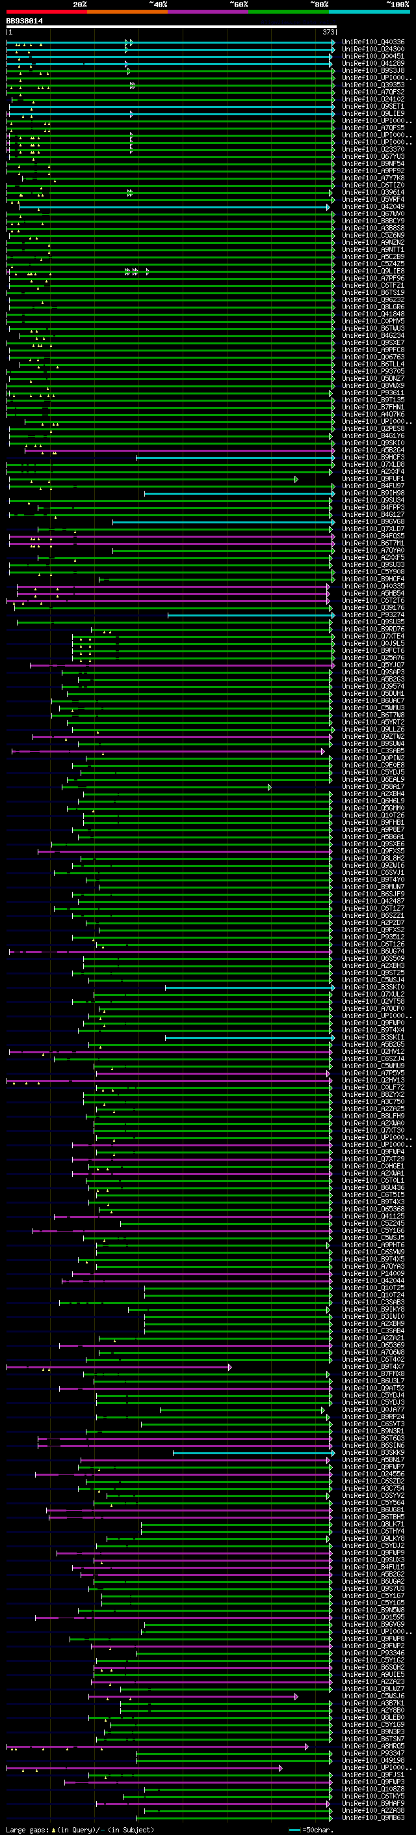Select label UniRef100_Q39614
The height and width of the screenshot is (1835, 416).
click(x=373, y=192)
